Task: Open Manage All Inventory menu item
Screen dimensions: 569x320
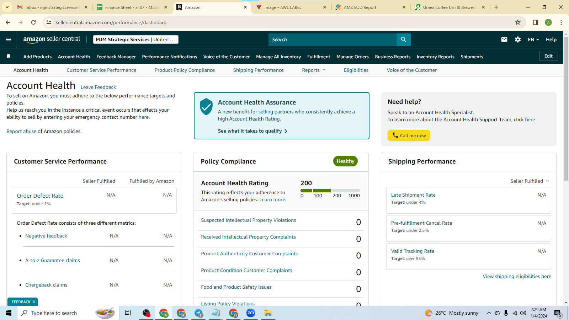Action: tap(278, 57)
